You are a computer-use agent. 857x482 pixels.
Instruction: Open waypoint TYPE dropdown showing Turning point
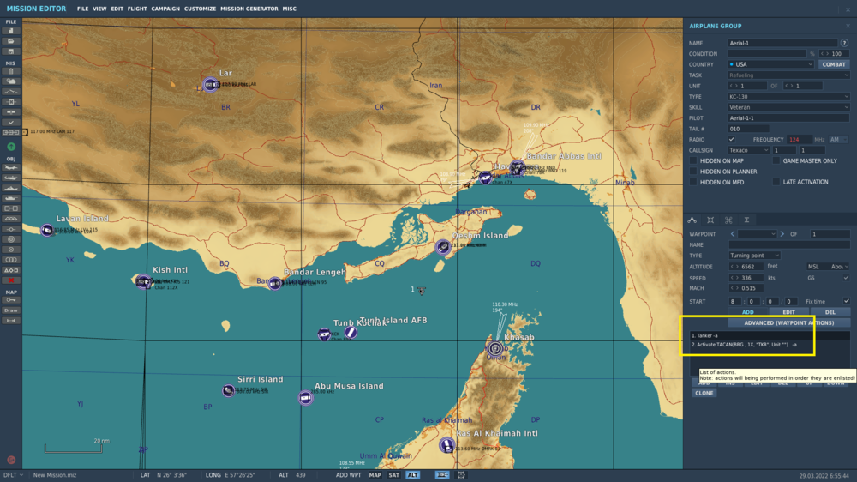click(754, 256)
